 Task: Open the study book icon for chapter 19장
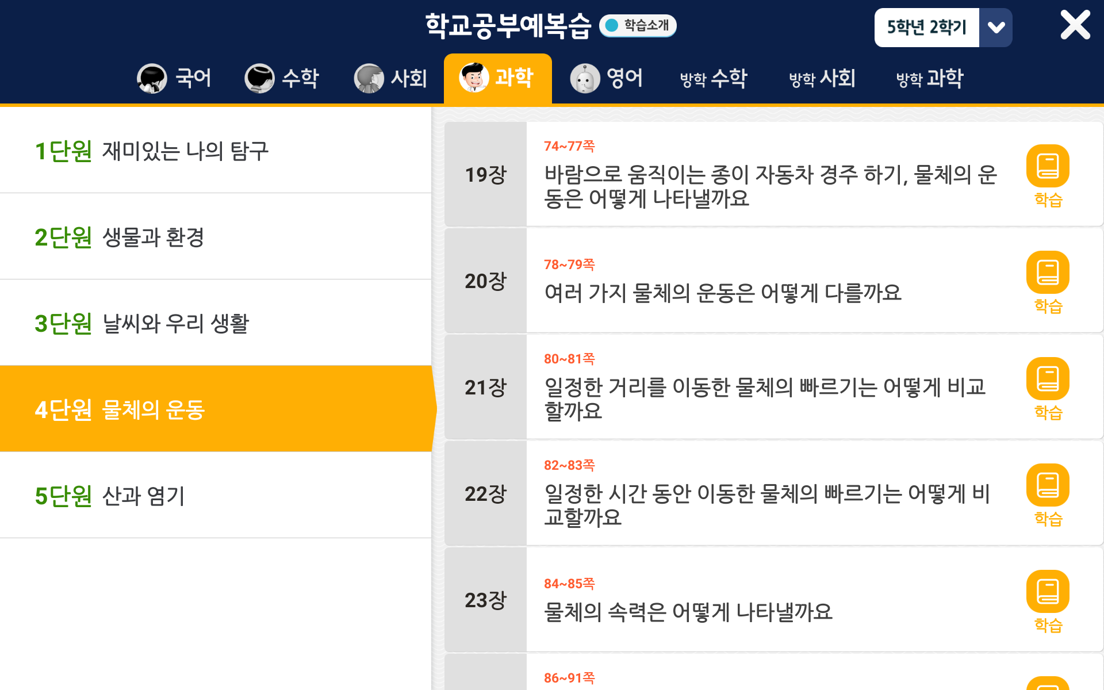coord(1048,166)
